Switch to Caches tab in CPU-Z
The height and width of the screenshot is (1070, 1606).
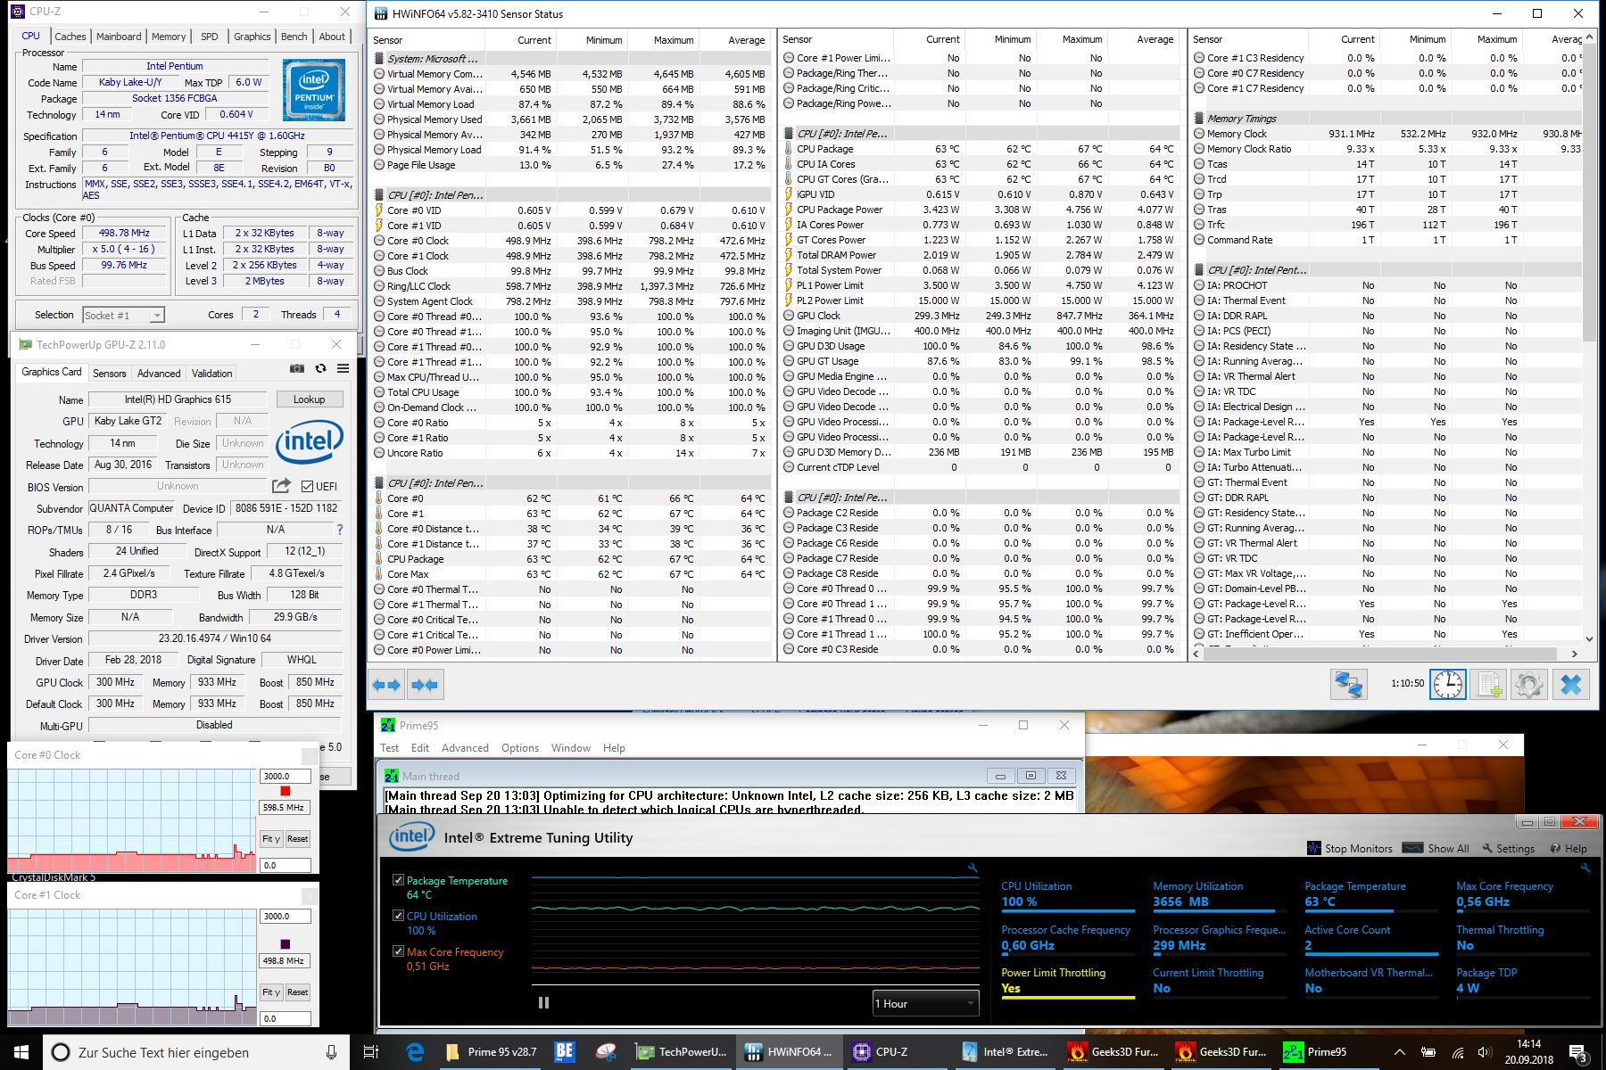click(70, 37)
